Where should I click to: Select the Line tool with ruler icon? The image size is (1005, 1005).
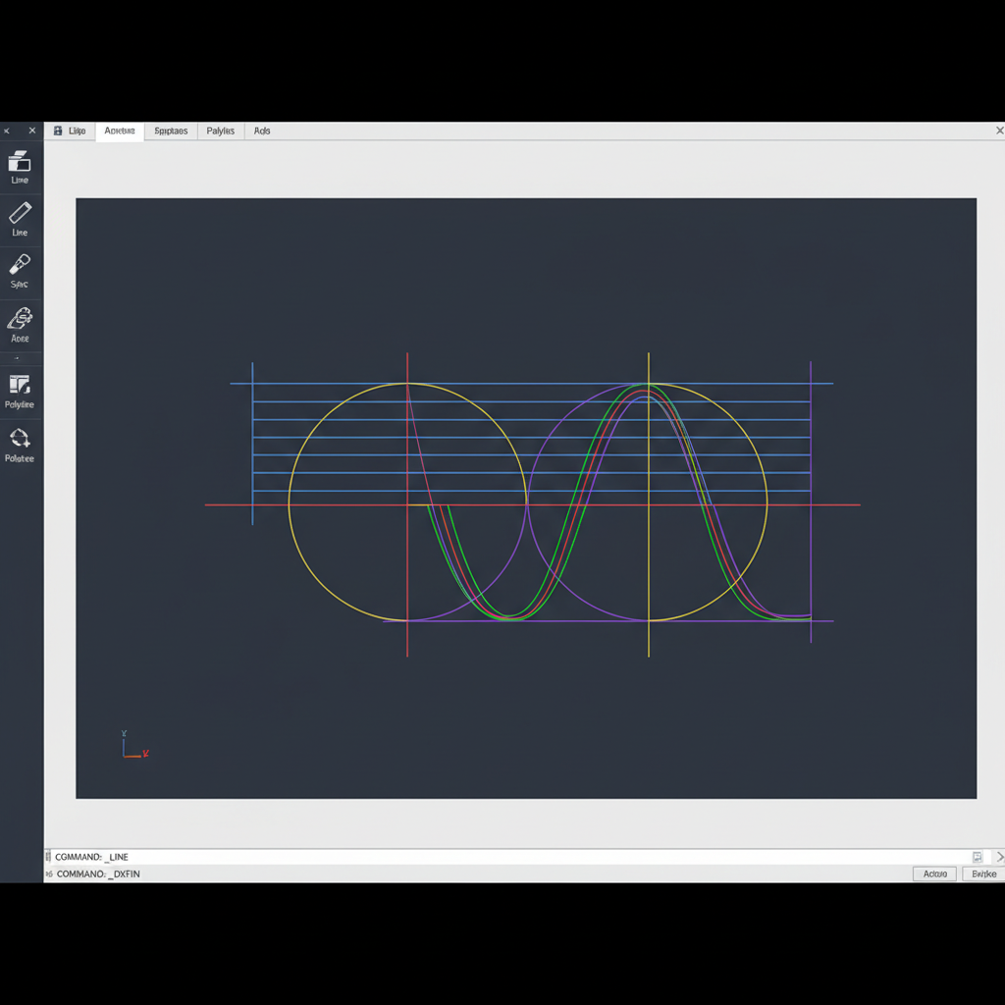20,220
